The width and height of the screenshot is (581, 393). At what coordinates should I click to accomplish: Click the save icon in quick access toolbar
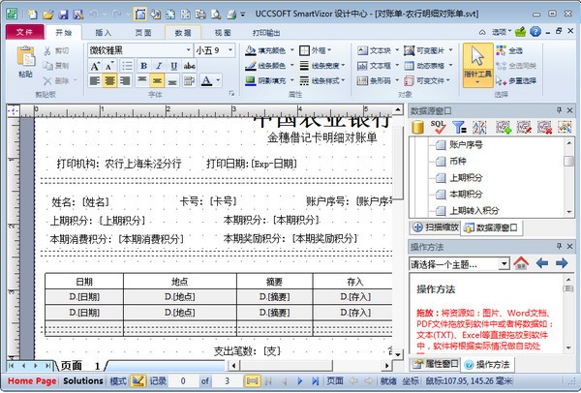tap(63, 15)
